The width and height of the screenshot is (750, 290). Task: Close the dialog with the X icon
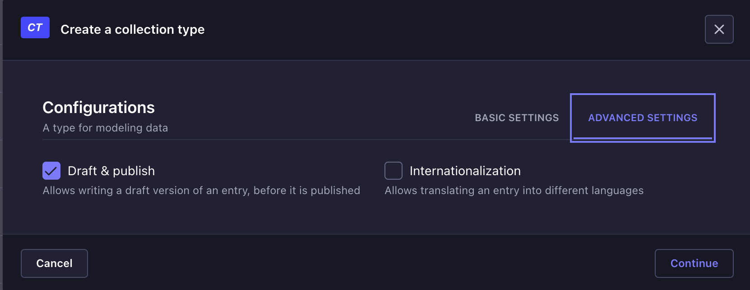719,29
